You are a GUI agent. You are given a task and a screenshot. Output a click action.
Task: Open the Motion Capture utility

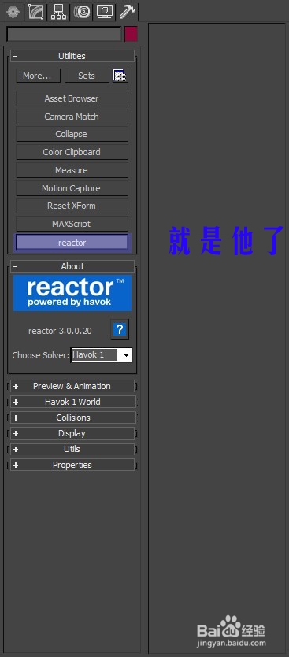click(x=72, y=188)
